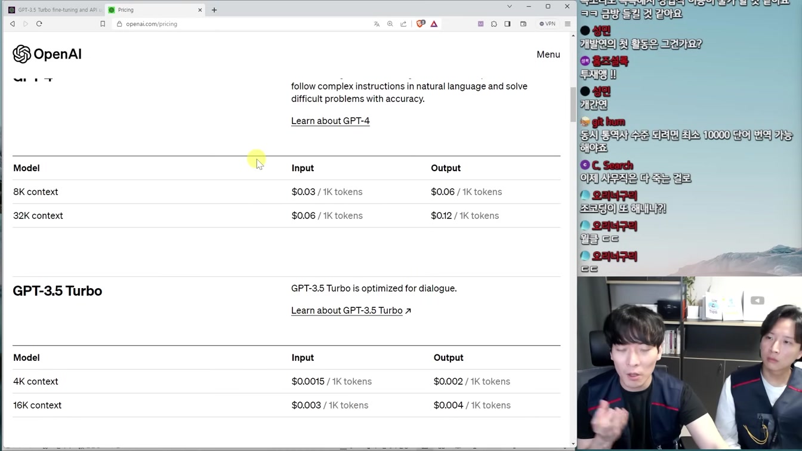Click the purple M extension icon

click(x=480, y=24)
